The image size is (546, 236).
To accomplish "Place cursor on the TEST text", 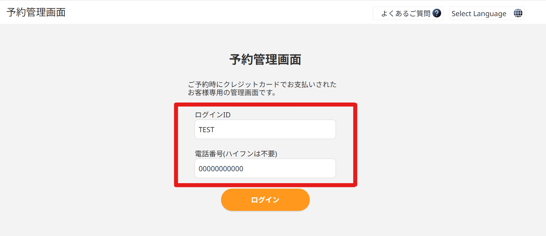I will coord(207,130).
